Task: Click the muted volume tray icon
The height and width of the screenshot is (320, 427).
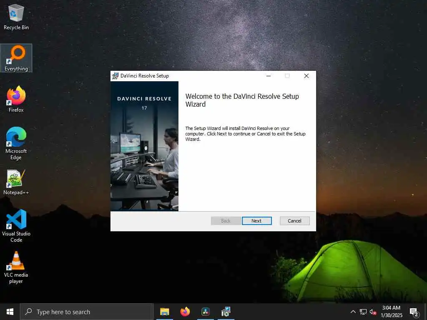Action: (x=373, y=312)
